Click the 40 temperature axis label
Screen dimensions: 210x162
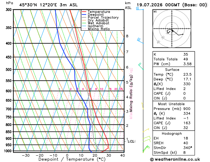click(123, 155)
